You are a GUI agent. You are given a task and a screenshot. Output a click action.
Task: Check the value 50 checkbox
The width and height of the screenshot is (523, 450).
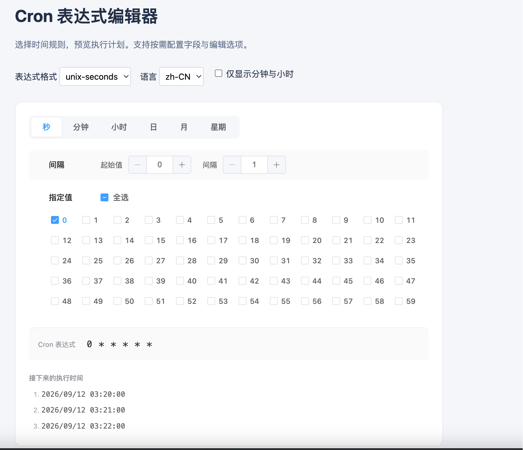117,301
